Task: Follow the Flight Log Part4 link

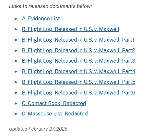Action: [x=79, y=72]
